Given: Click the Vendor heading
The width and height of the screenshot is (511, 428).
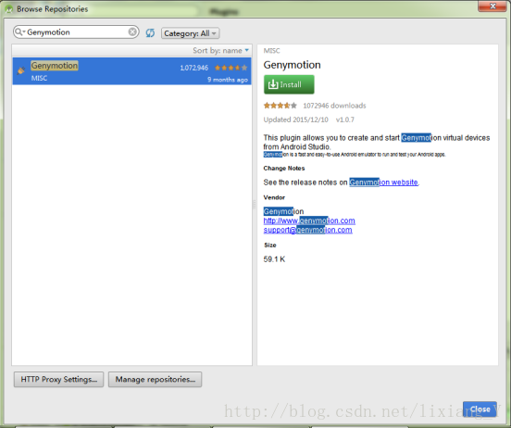Looking at the screenshot, I should (274, 197).
